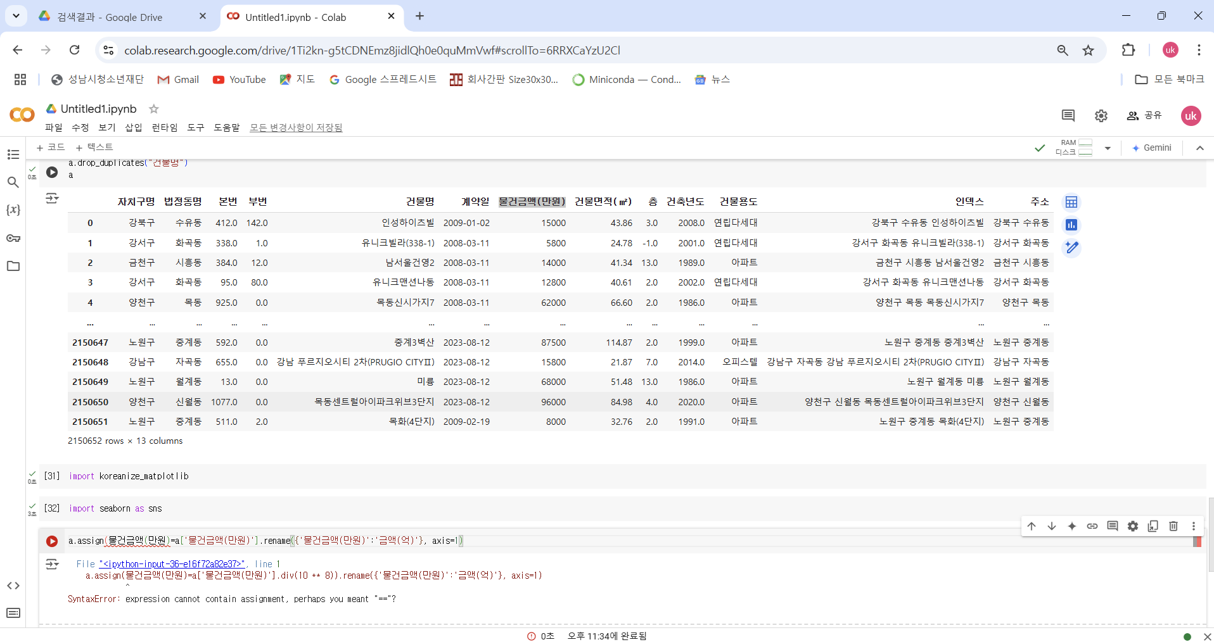The height and width of the screenshot is (642, 1214).
Task: Open the 삽입 menu
Action: (134, 127)
